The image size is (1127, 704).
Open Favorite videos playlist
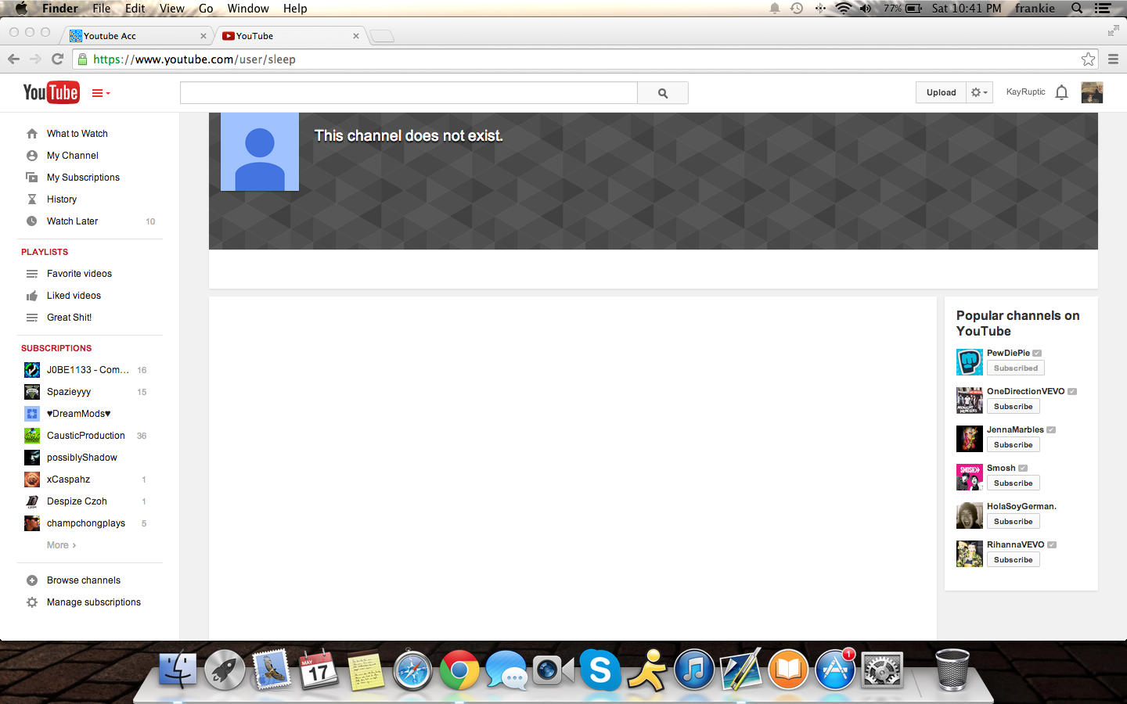click(x=79, y=274)
